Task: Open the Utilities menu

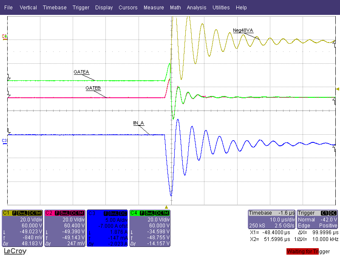Action: 221,8
